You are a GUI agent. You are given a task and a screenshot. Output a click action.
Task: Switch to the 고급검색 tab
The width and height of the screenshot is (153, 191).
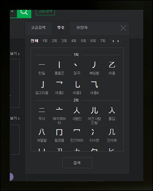38,28
